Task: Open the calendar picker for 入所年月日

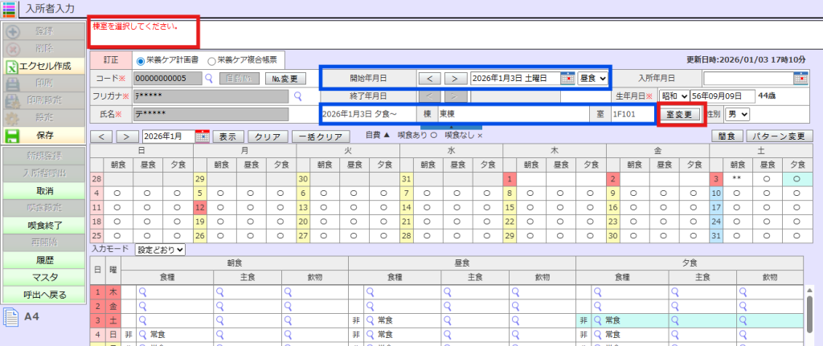Action: 800,78
